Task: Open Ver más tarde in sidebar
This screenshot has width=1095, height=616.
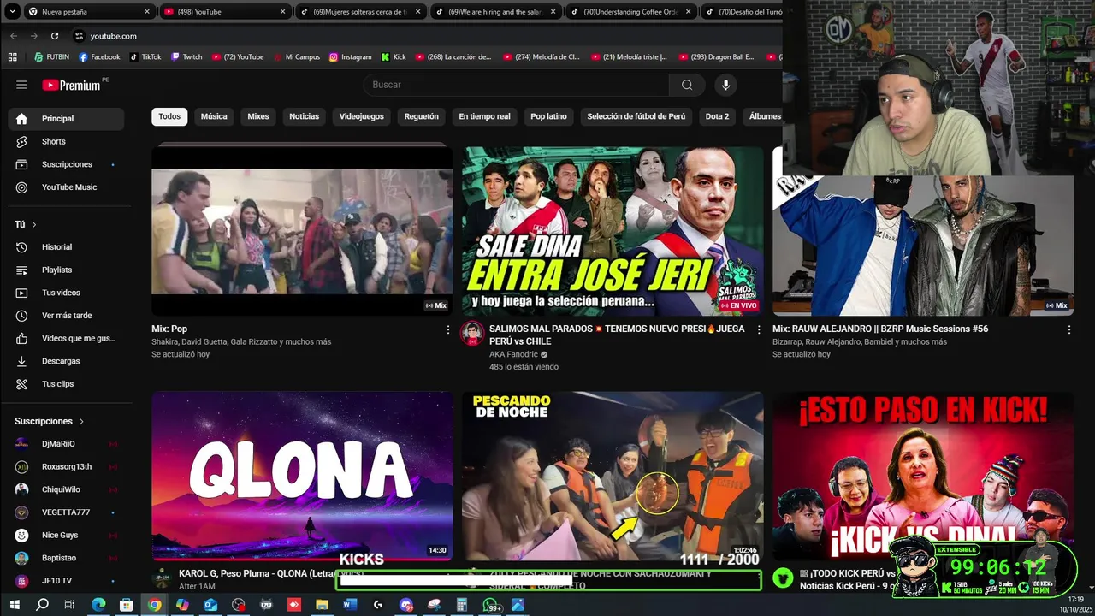Action: click(66, 316)
